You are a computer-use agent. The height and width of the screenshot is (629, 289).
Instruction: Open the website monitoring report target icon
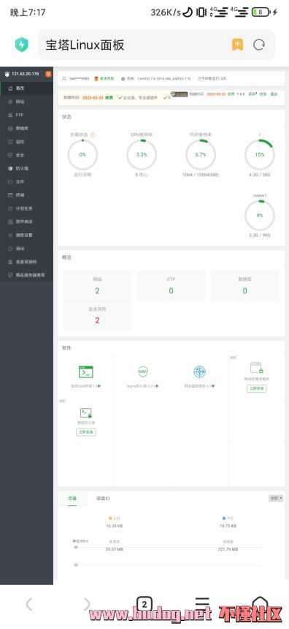click(200, 372)
